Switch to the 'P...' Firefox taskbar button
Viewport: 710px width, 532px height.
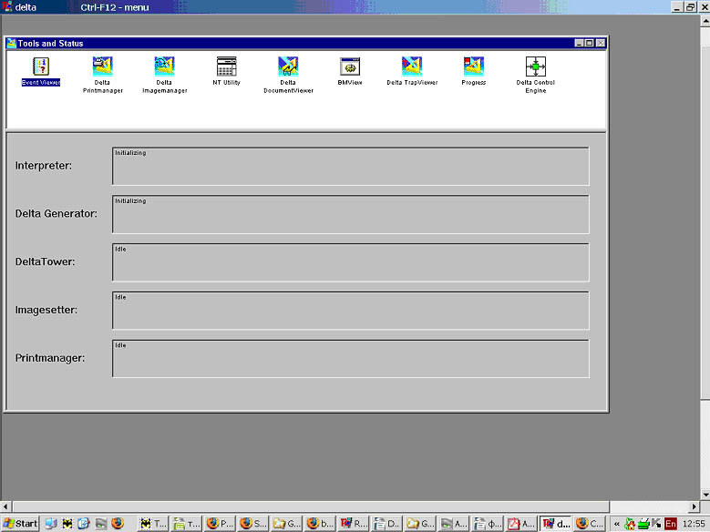pyautogui.click(x=219, y=524)
